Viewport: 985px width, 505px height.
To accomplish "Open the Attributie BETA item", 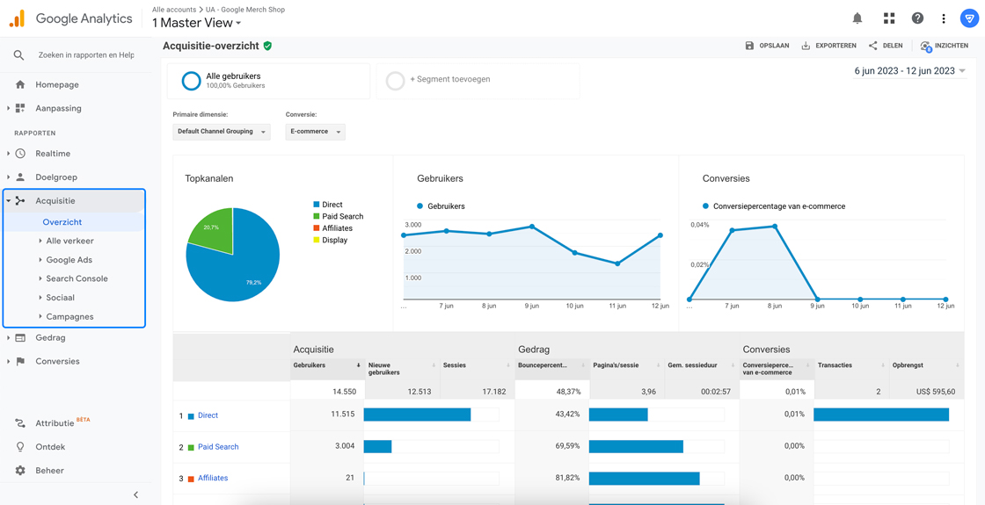I will [62, 423].
